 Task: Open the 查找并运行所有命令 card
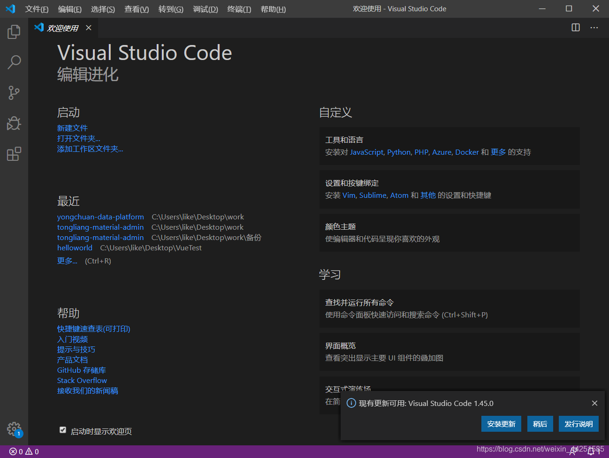(x=449, y=308)
